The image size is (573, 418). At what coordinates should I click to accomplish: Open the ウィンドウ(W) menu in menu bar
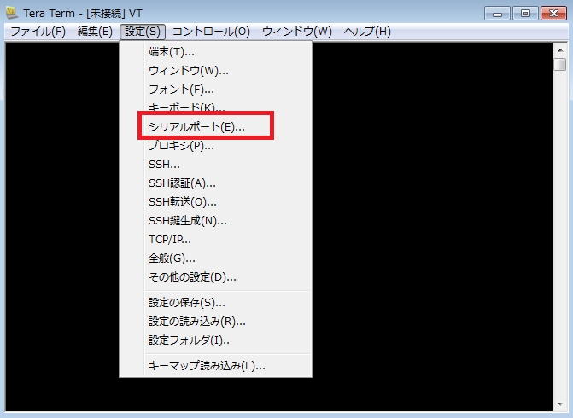[297, 32]
